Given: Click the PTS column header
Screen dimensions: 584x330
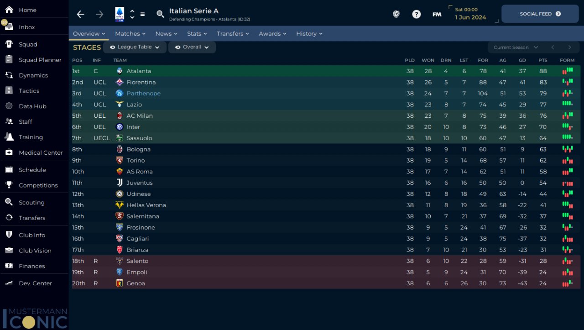Looking at the screenshot, I should tap(542, 60).
